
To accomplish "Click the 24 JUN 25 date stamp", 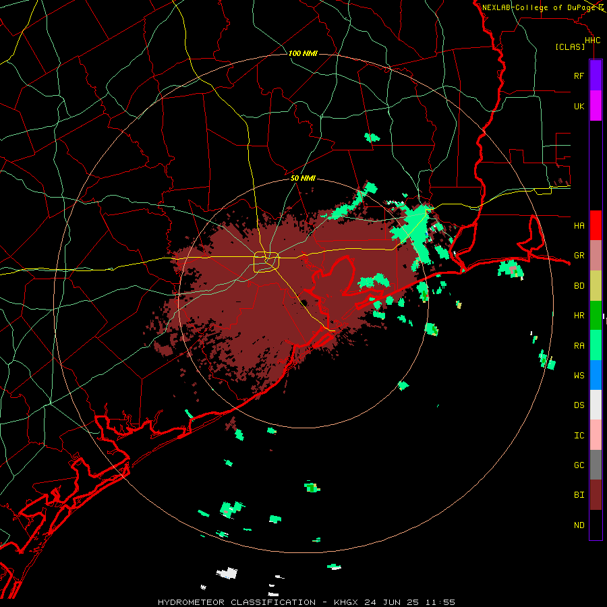I will (392, 602).
